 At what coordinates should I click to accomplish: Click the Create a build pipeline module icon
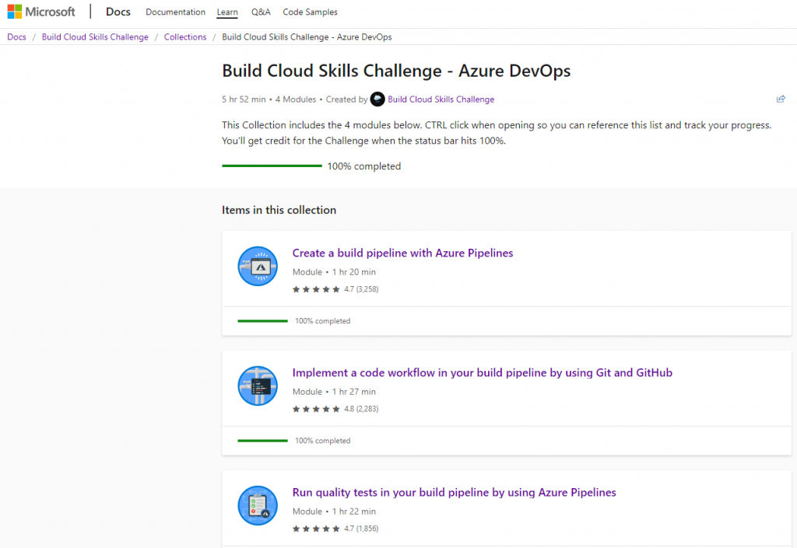point(258,266)
